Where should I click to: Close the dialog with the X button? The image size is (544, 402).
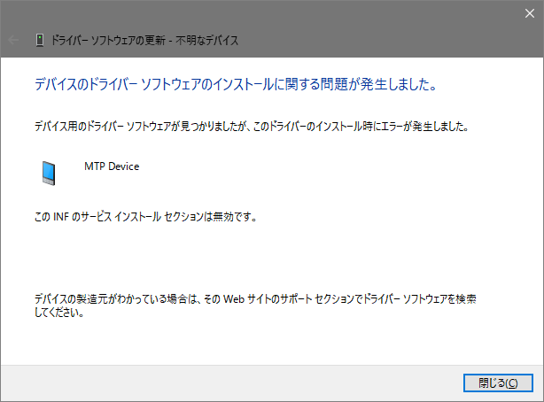(530, 13)
